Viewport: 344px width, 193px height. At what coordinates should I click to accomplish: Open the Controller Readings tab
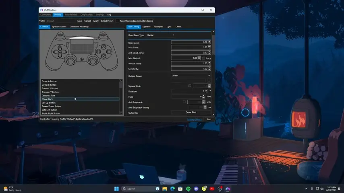(79, 27)
